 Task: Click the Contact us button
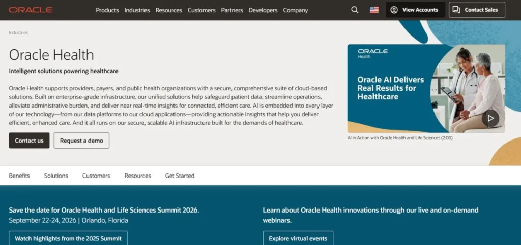coord(29,141)
